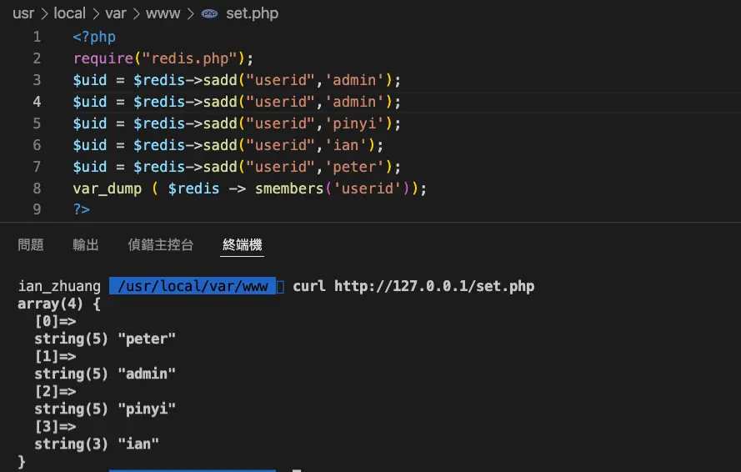Expand the "local" breadcrumb segment

tap(70, 13)
